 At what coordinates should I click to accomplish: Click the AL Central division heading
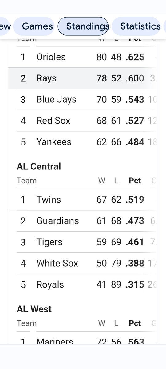[x=39, y=166]
